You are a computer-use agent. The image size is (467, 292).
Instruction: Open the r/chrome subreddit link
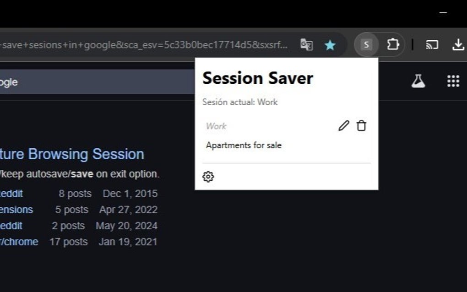20,242
